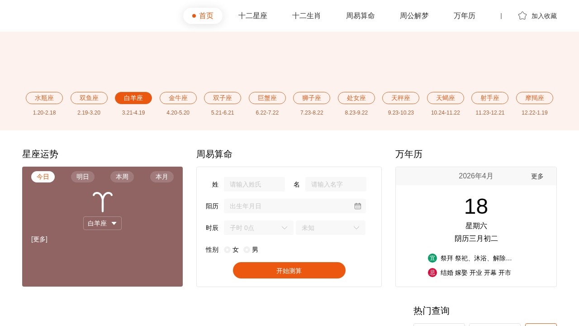Open the 子时 0点 time dropdown
This screenshot has height=326, width=579.
pos(258,228)
